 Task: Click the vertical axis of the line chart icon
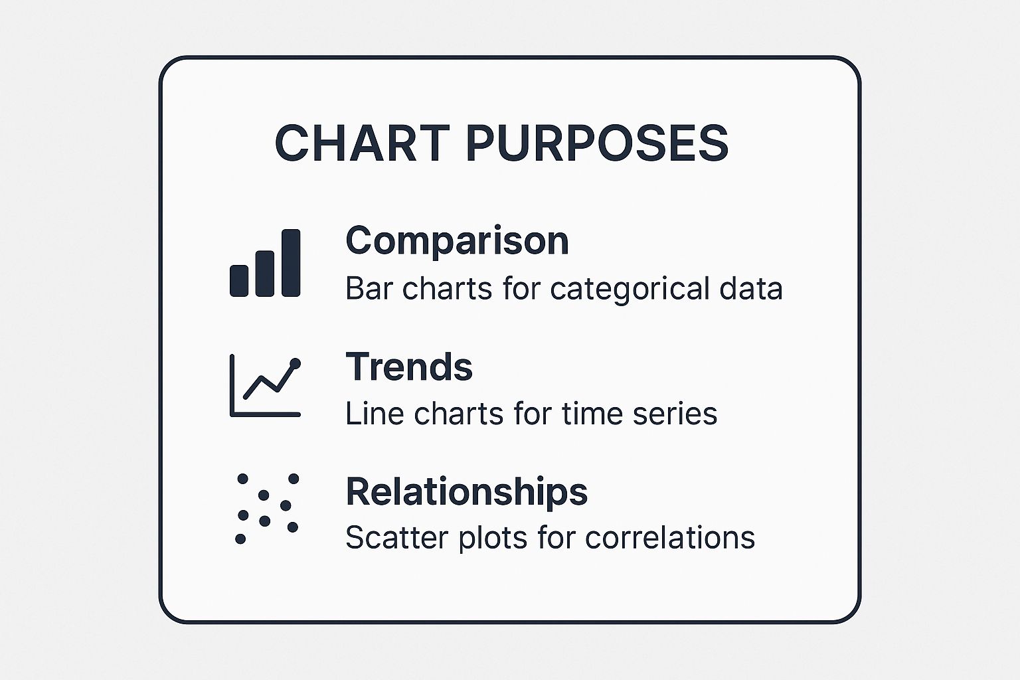[232, 385]
